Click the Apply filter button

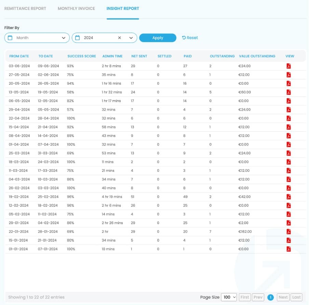click(x=158, y=38)
